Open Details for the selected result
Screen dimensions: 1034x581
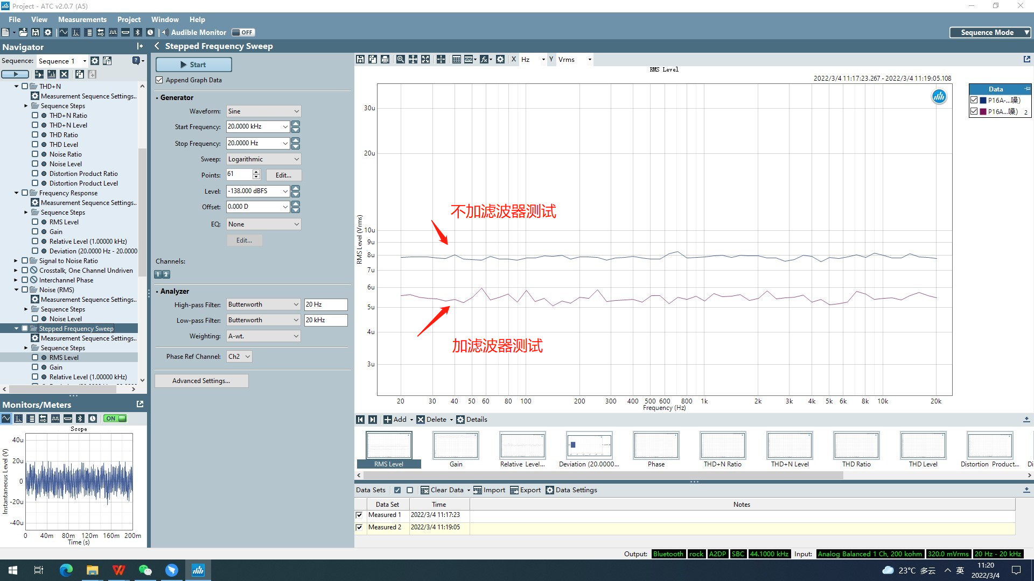tap(472, 420)
